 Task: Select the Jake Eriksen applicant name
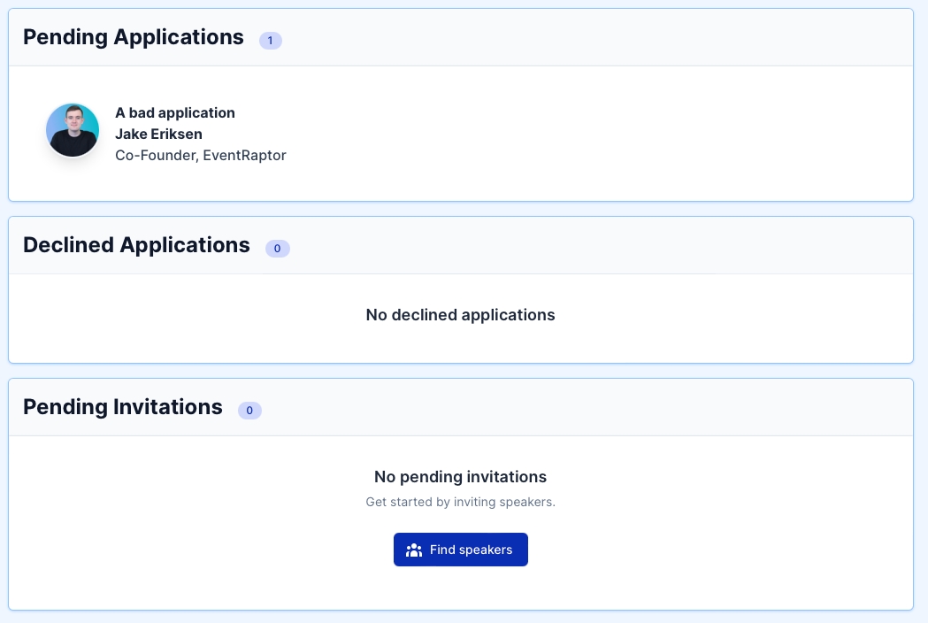[158, 135]
